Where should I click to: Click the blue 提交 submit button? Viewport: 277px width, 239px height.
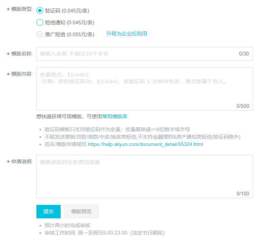pyautogui.click(x=48, y=211)
